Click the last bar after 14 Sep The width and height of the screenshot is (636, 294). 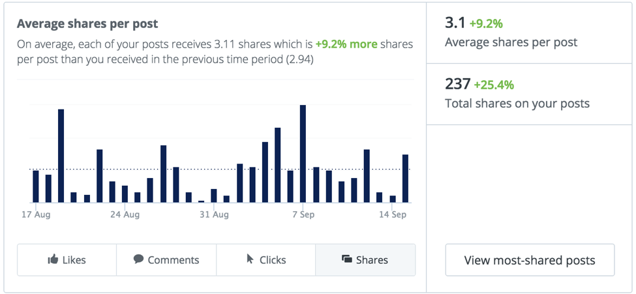[x=405, y=179]
